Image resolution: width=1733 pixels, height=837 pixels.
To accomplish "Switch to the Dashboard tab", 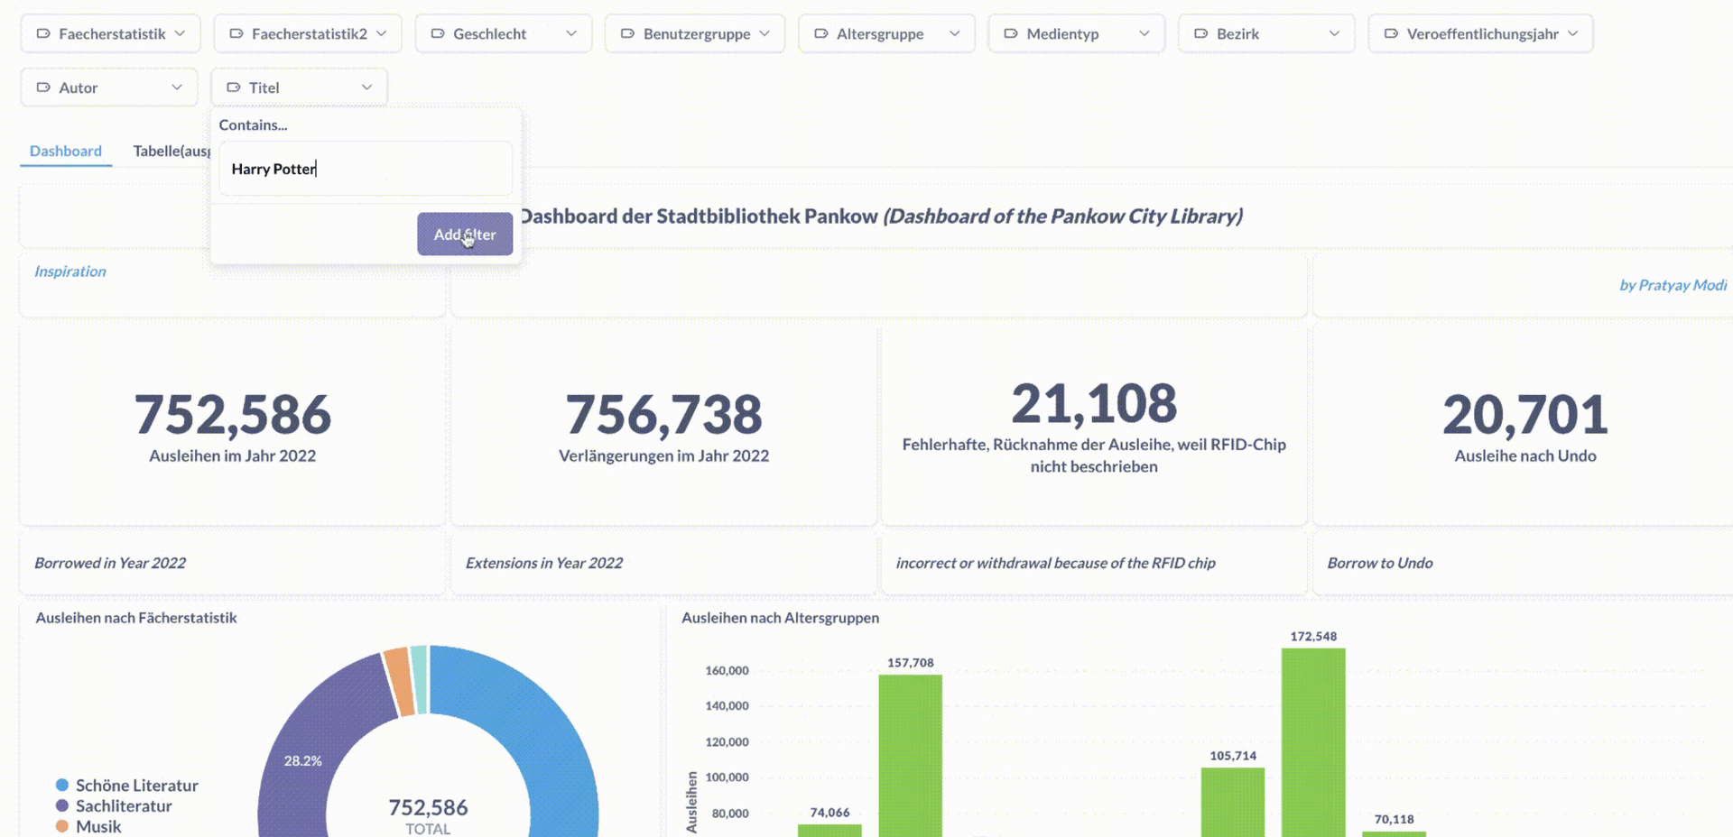I will click(66, 151).
